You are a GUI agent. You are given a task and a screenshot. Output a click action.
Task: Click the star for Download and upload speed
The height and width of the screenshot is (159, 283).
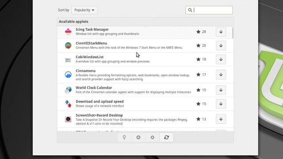[x=199, y=104]
